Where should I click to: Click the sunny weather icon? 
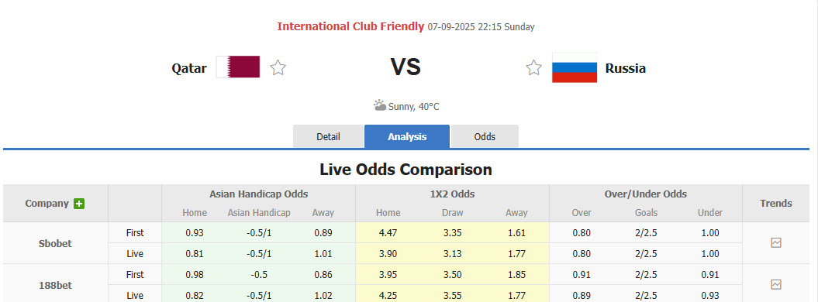coord(380,105)
